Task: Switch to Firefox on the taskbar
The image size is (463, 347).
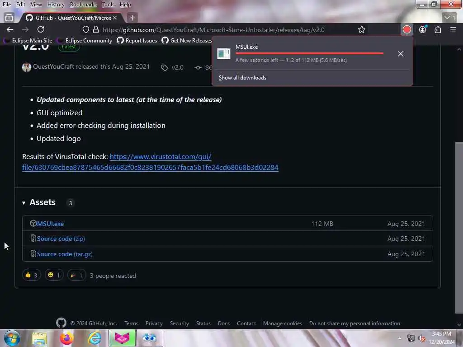Action: pos(67,338)
